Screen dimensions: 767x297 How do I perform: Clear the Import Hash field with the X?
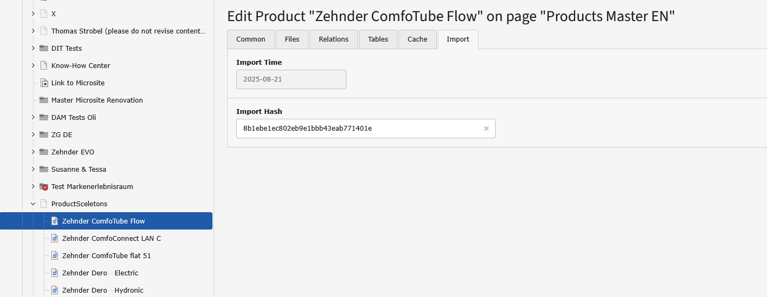486,129
